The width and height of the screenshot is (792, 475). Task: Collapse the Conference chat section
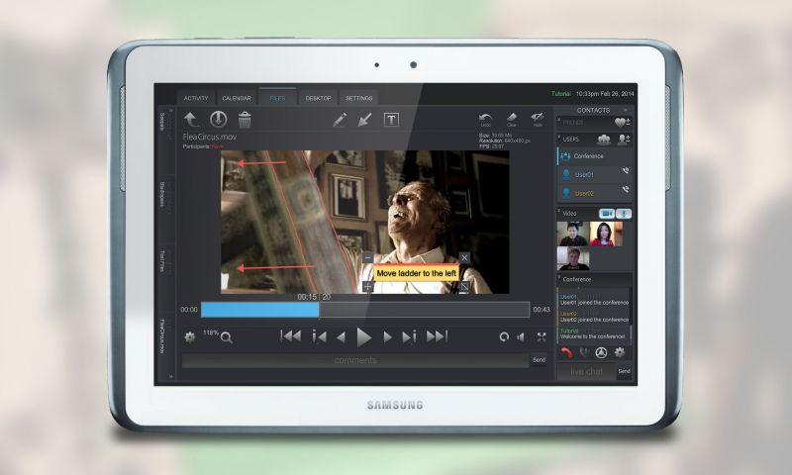tap(559, 277)
